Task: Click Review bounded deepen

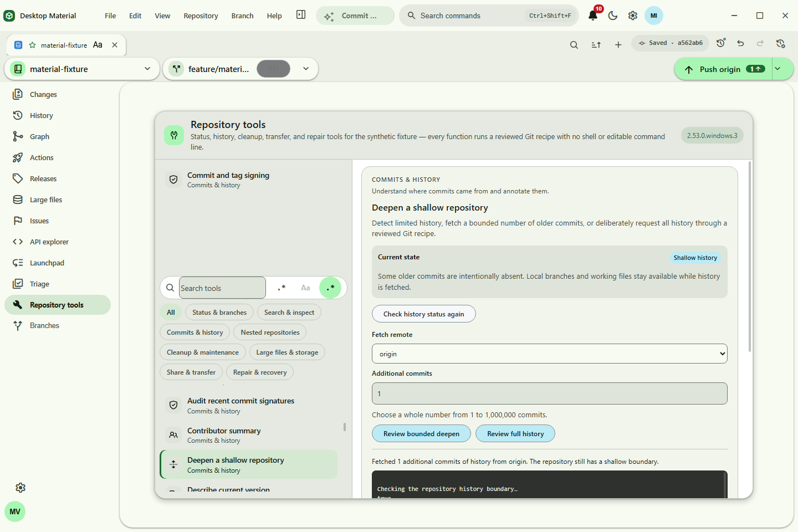Action: click(421, 433)
